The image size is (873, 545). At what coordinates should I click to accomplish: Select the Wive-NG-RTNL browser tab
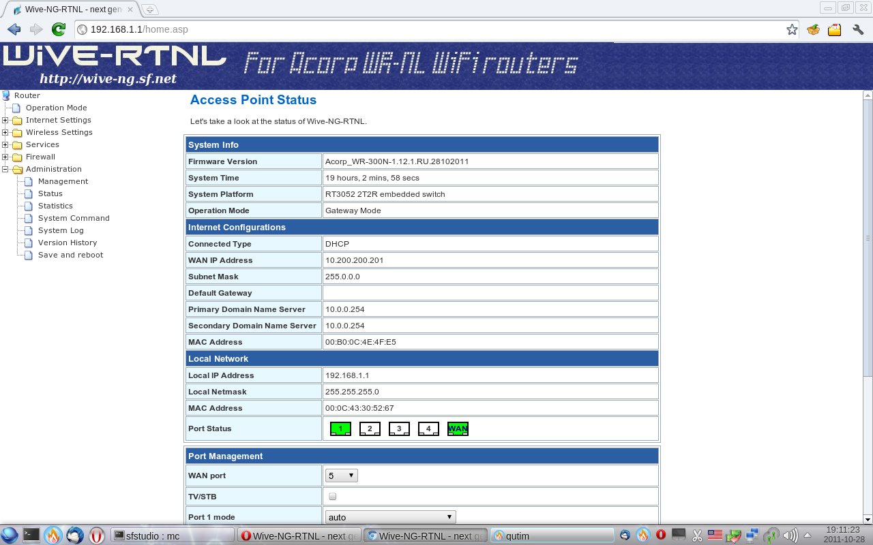pos(70,10)
